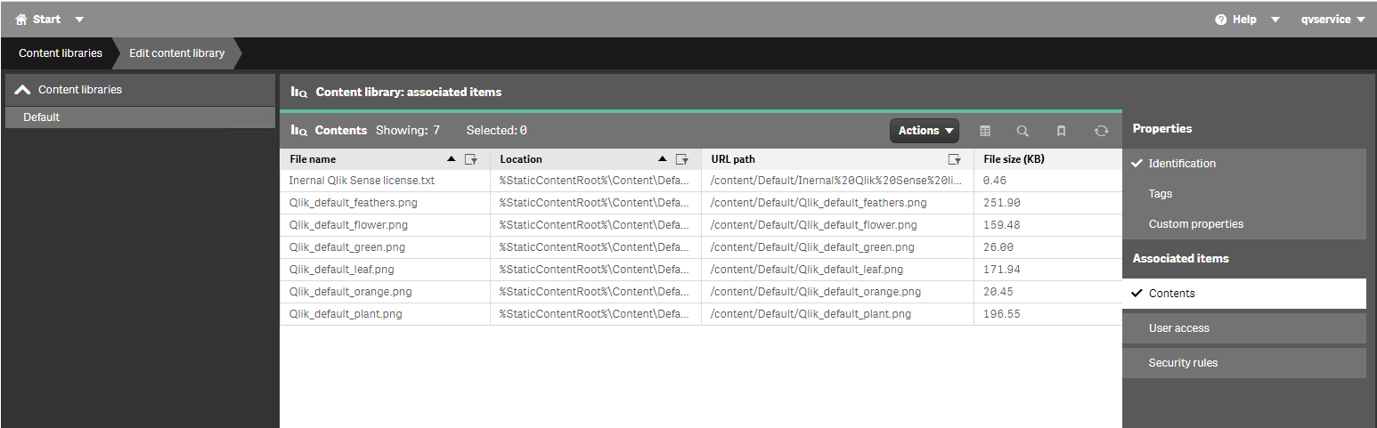
Task: Go to Content libraries breadcrumb
Action: pos(61,53)
